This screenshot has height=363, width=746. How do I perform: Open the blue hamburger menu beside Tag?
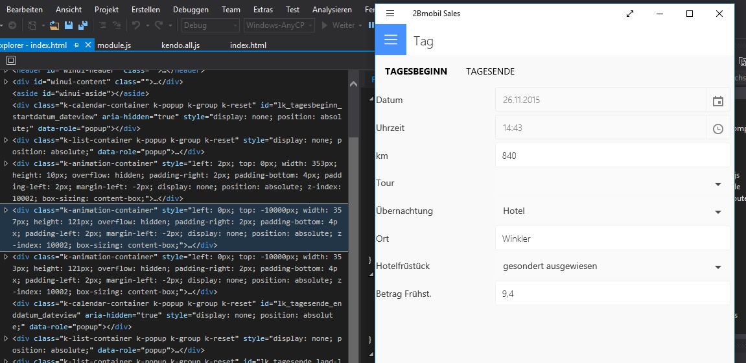(391, 40)
